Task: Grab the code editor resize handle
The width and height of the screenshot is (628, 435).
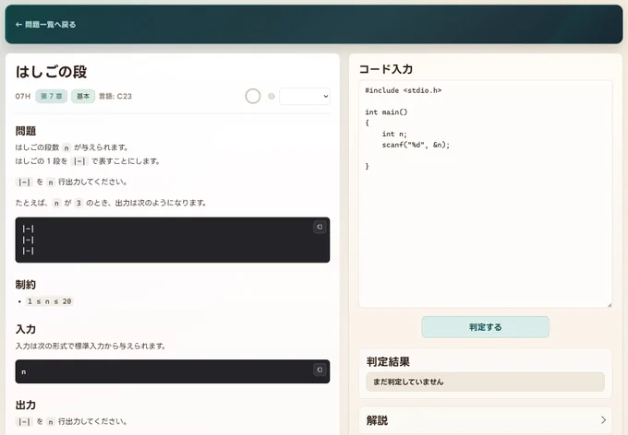Action: point(610,305)
